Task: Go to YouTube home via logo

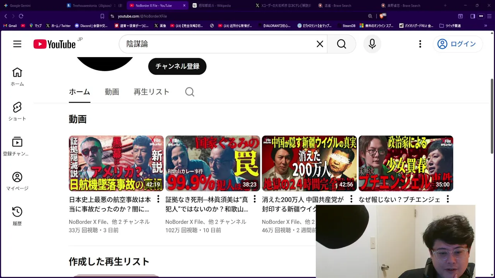Action: pos(55,44)
